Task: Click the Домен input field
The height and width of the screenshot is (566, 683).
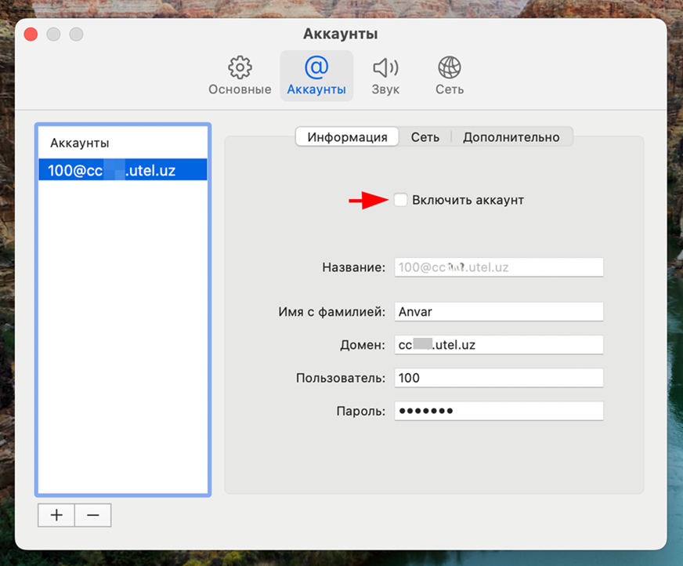Action: click(499, 345)
